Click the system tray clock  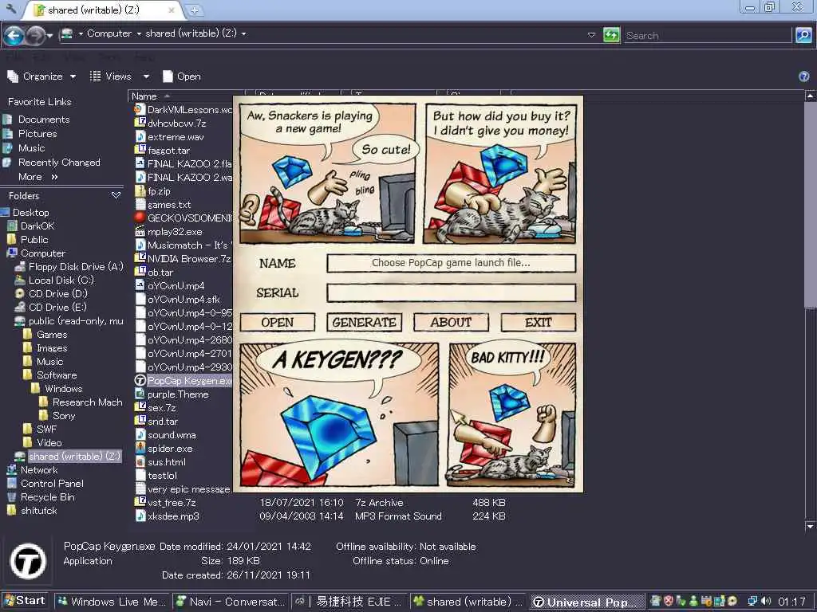coord(791,602)
